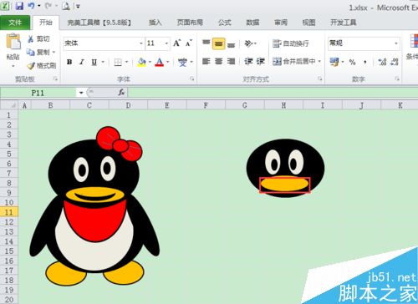Insert function via fx button
This screenshot has height=304, width=418.
point(121,92)
